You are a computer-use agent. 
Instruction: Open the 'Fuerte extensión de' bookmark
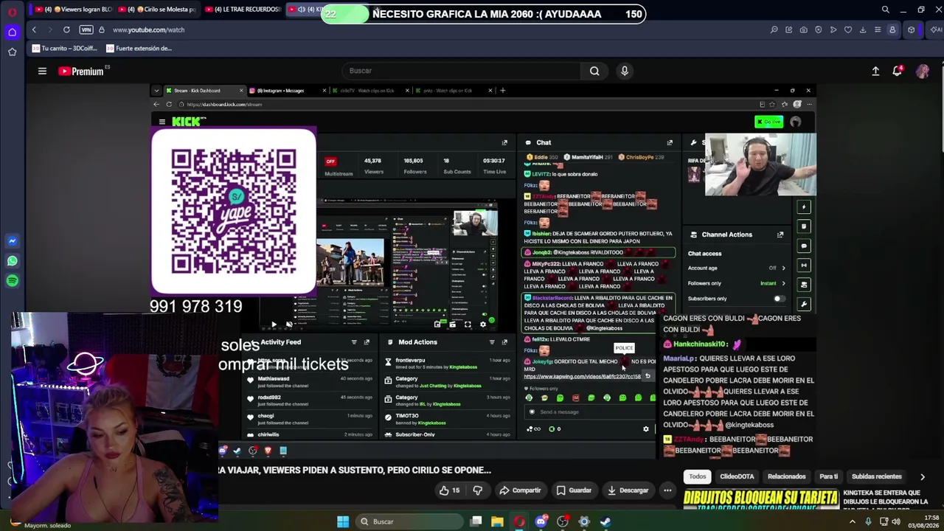click(x=139, y=49)
